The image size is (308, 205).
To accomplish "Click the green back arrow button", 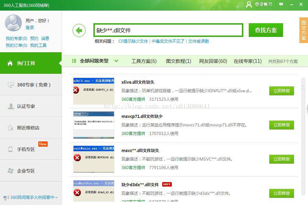I will click(79, 30).
